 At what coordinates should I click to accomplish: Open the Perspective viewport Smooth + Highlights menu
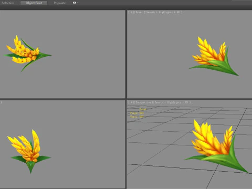pos(171,102)
